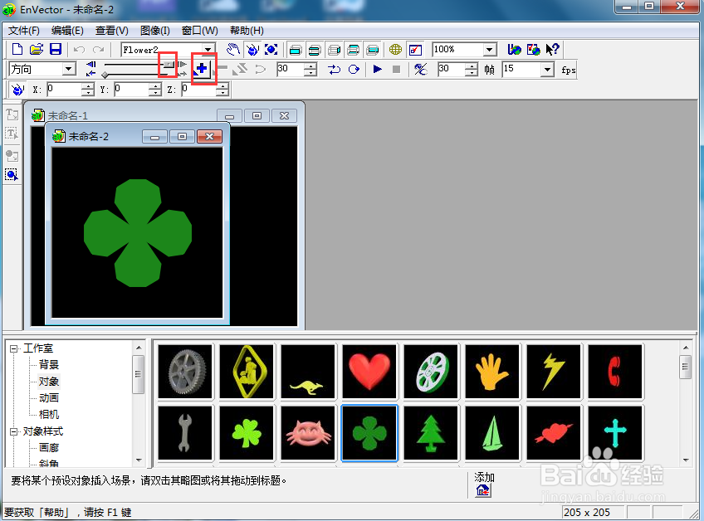The width and height of the screenshot is (704, 521).
Task: Pick the red telephone thumbnail
Action: tap(614, 372)
